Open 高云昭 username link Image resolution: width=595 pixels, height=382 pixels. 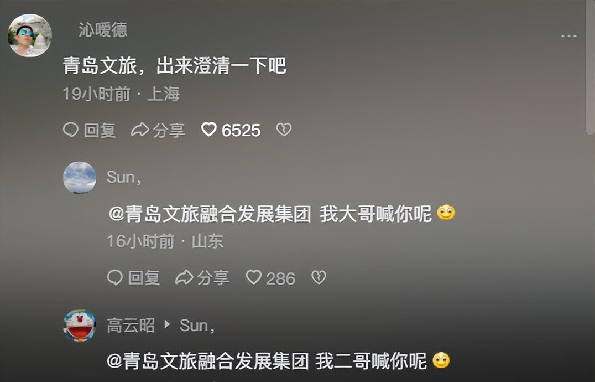tap(131, 326)
